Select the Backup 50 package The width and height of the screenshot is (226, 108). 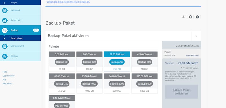(x=62, y=62)
